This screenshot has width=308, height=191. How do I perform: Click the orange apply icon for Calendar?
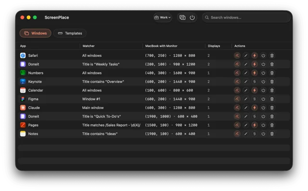(237, 90)
